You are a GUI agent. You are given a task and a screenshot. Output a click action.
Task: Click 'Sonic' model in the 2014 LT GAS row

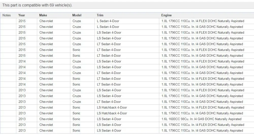tap(76, 84)
